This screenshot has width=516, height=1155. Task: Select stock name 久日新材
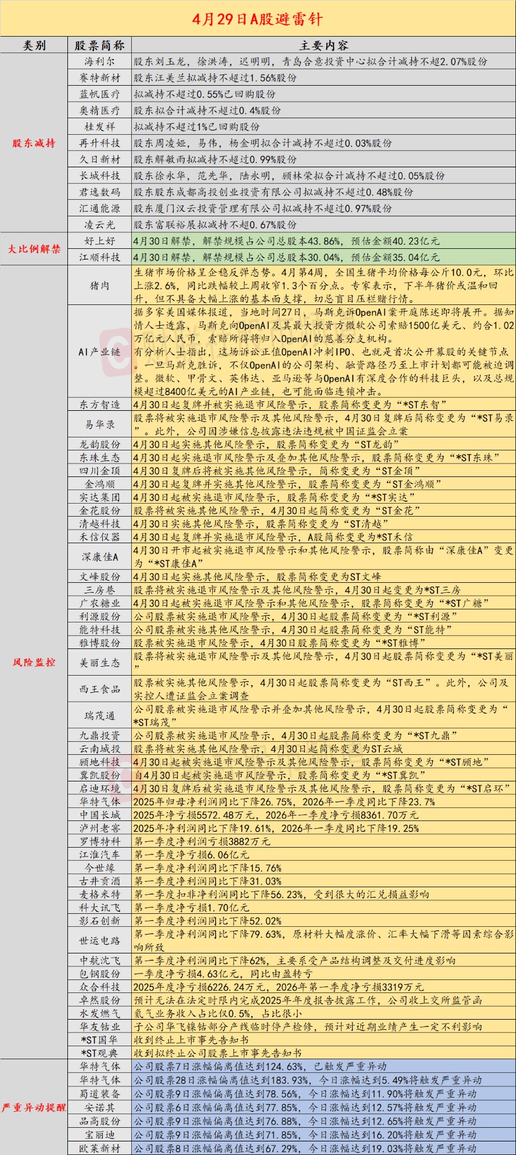pyautogui.click(x=100, y=160)
